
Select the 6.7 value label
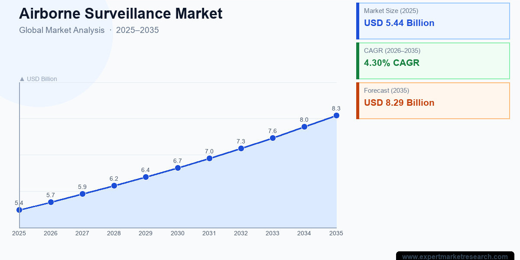178,161
